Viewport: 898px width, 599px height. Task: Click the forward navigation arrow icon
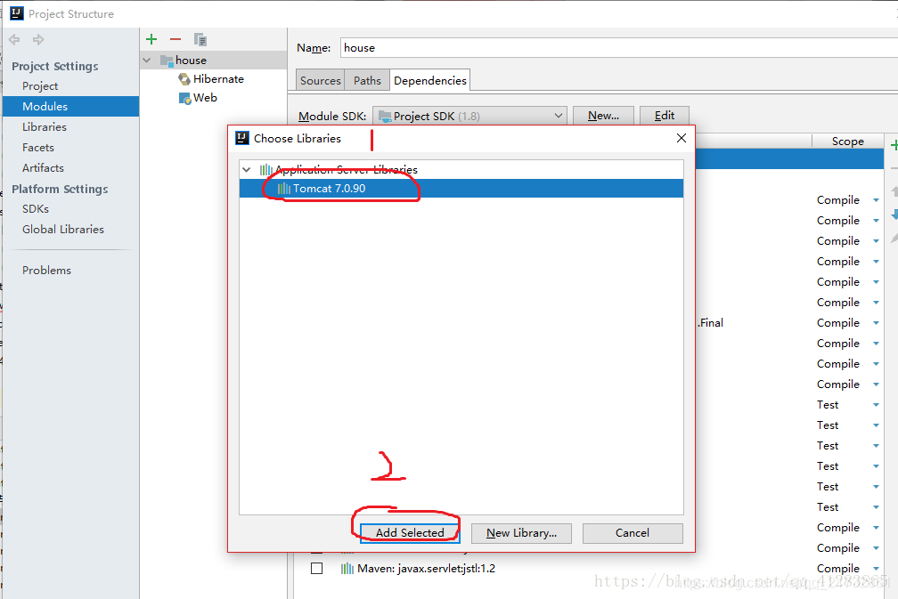click(x=38, y=39)
